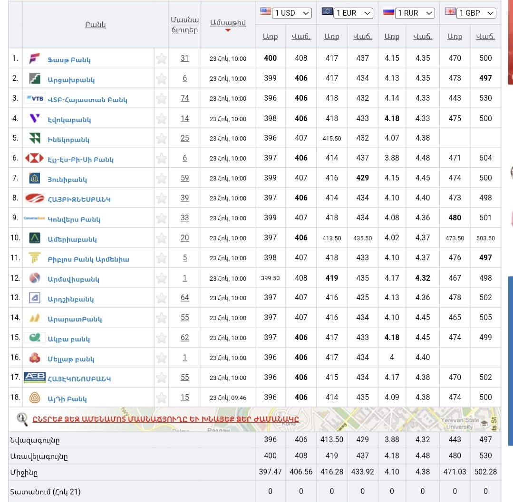This screenshot has height=502, width=513.
Task: Click the VTB bank logo
Action: pyautogui.click(x=34, y=98)
